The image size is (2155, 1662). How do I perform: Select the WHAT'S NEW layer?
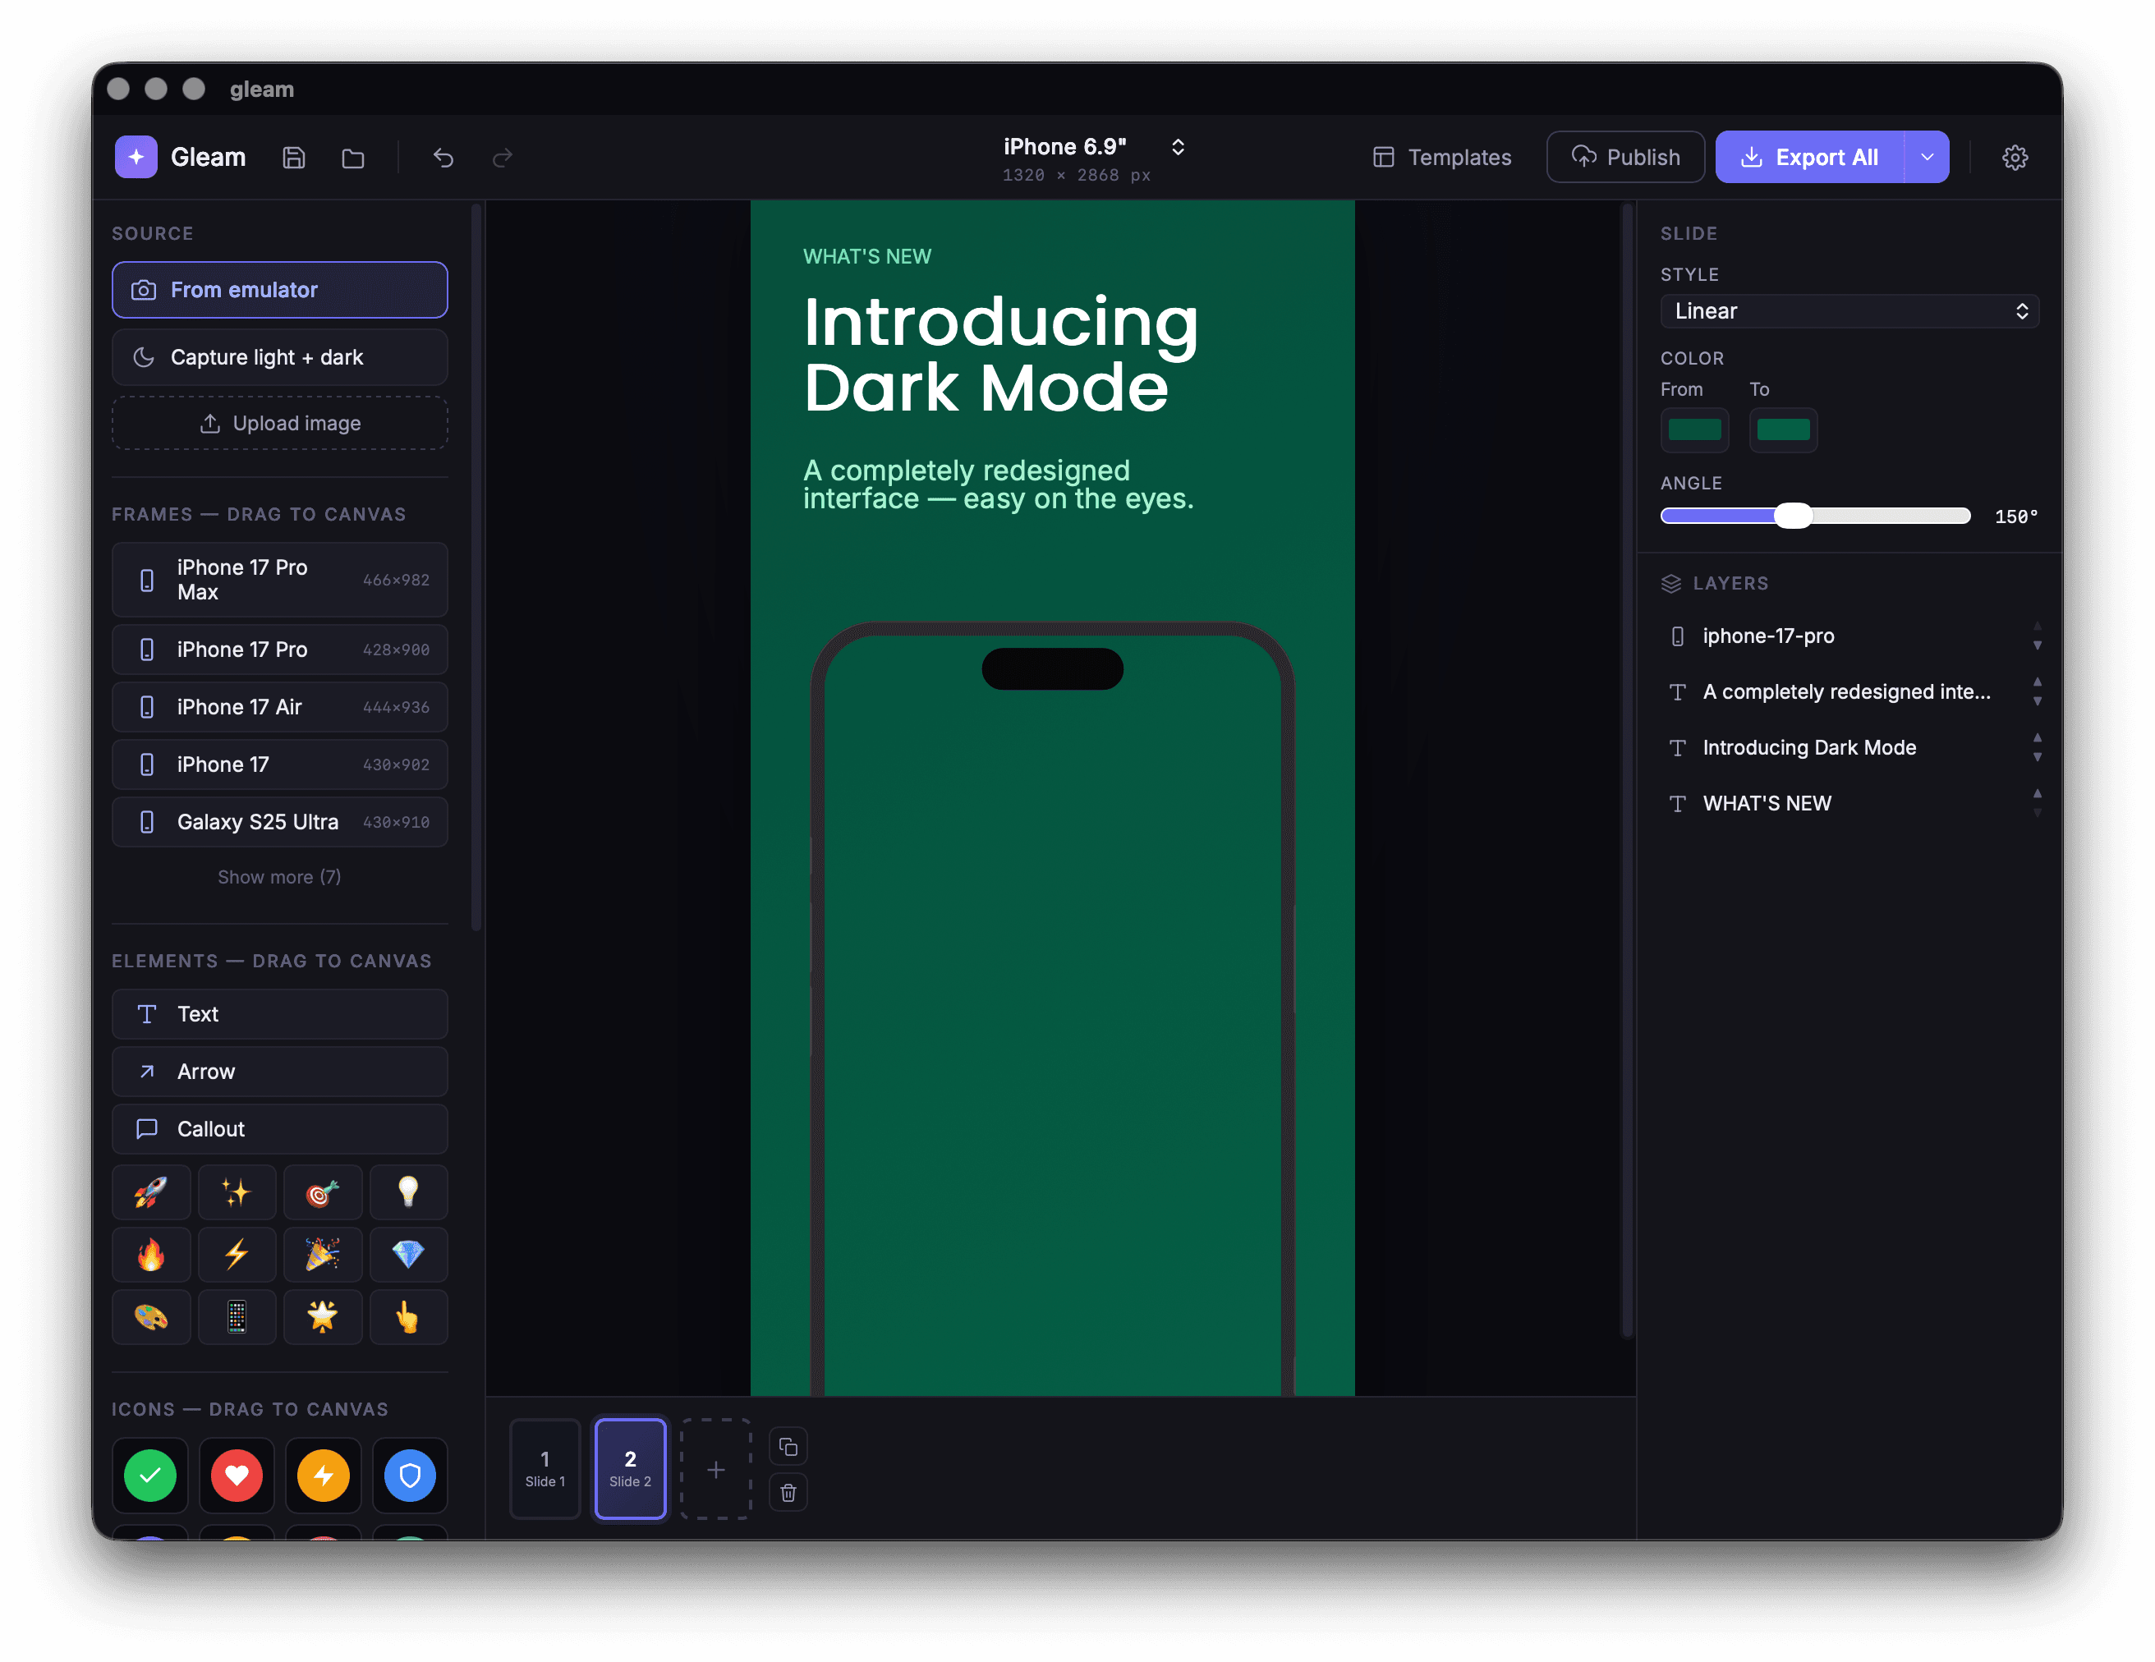click(1849, 804)
